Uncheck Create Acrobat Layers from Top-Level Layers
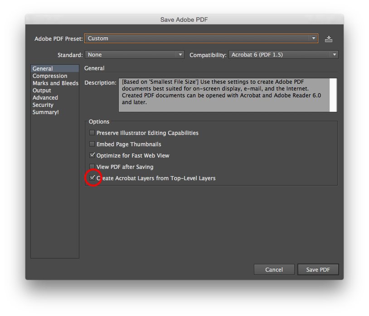Viewport: 369px width, 316px height. tap(92, 178)
